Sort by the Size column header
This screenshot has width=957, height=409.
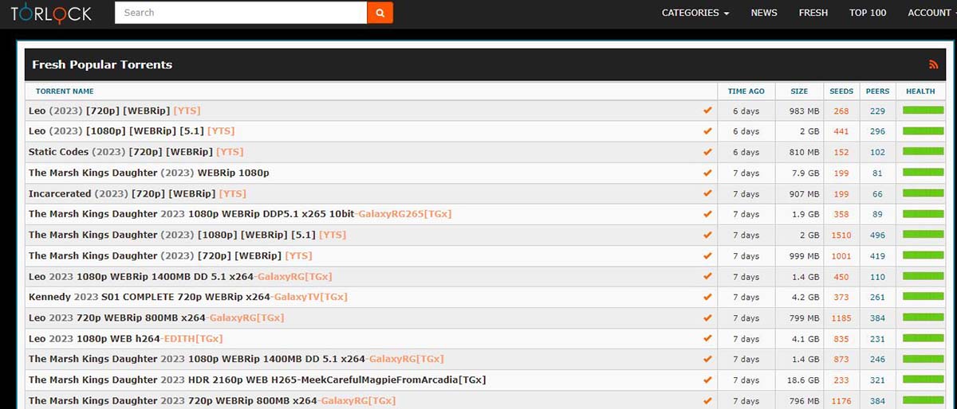click(x=799, y=92)
